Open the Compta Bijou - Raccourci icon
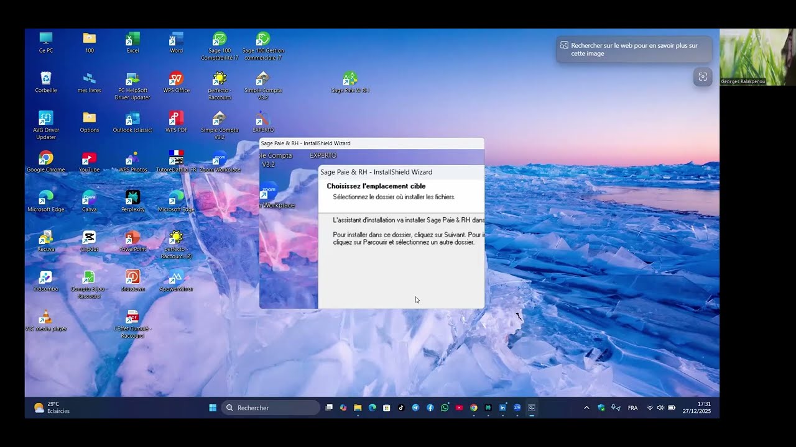This screenshot has width=796, height=447. (90, 284)
